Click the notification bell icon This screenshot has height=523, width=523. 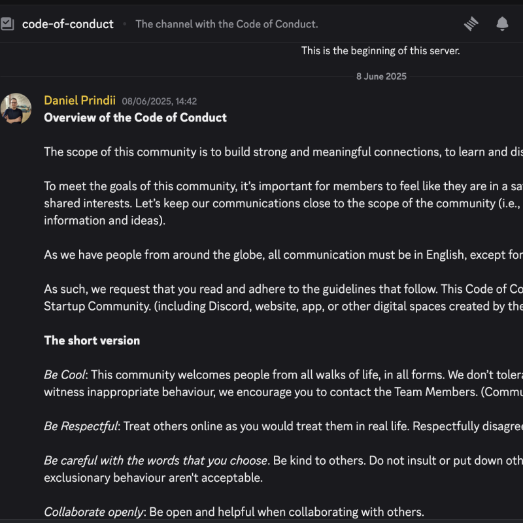(x=502, y=24)
